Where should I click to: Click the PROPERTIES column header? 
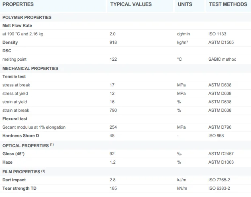(18, 4)
